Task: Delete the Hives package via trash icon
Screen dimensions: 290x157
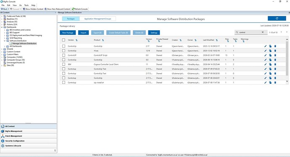Action: click(275, 51)
